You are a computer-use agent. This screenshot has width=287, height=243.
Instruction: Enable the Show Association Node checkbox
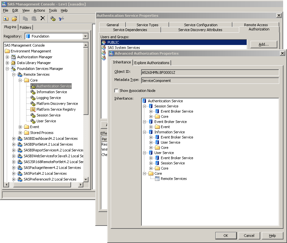point(116,91)
